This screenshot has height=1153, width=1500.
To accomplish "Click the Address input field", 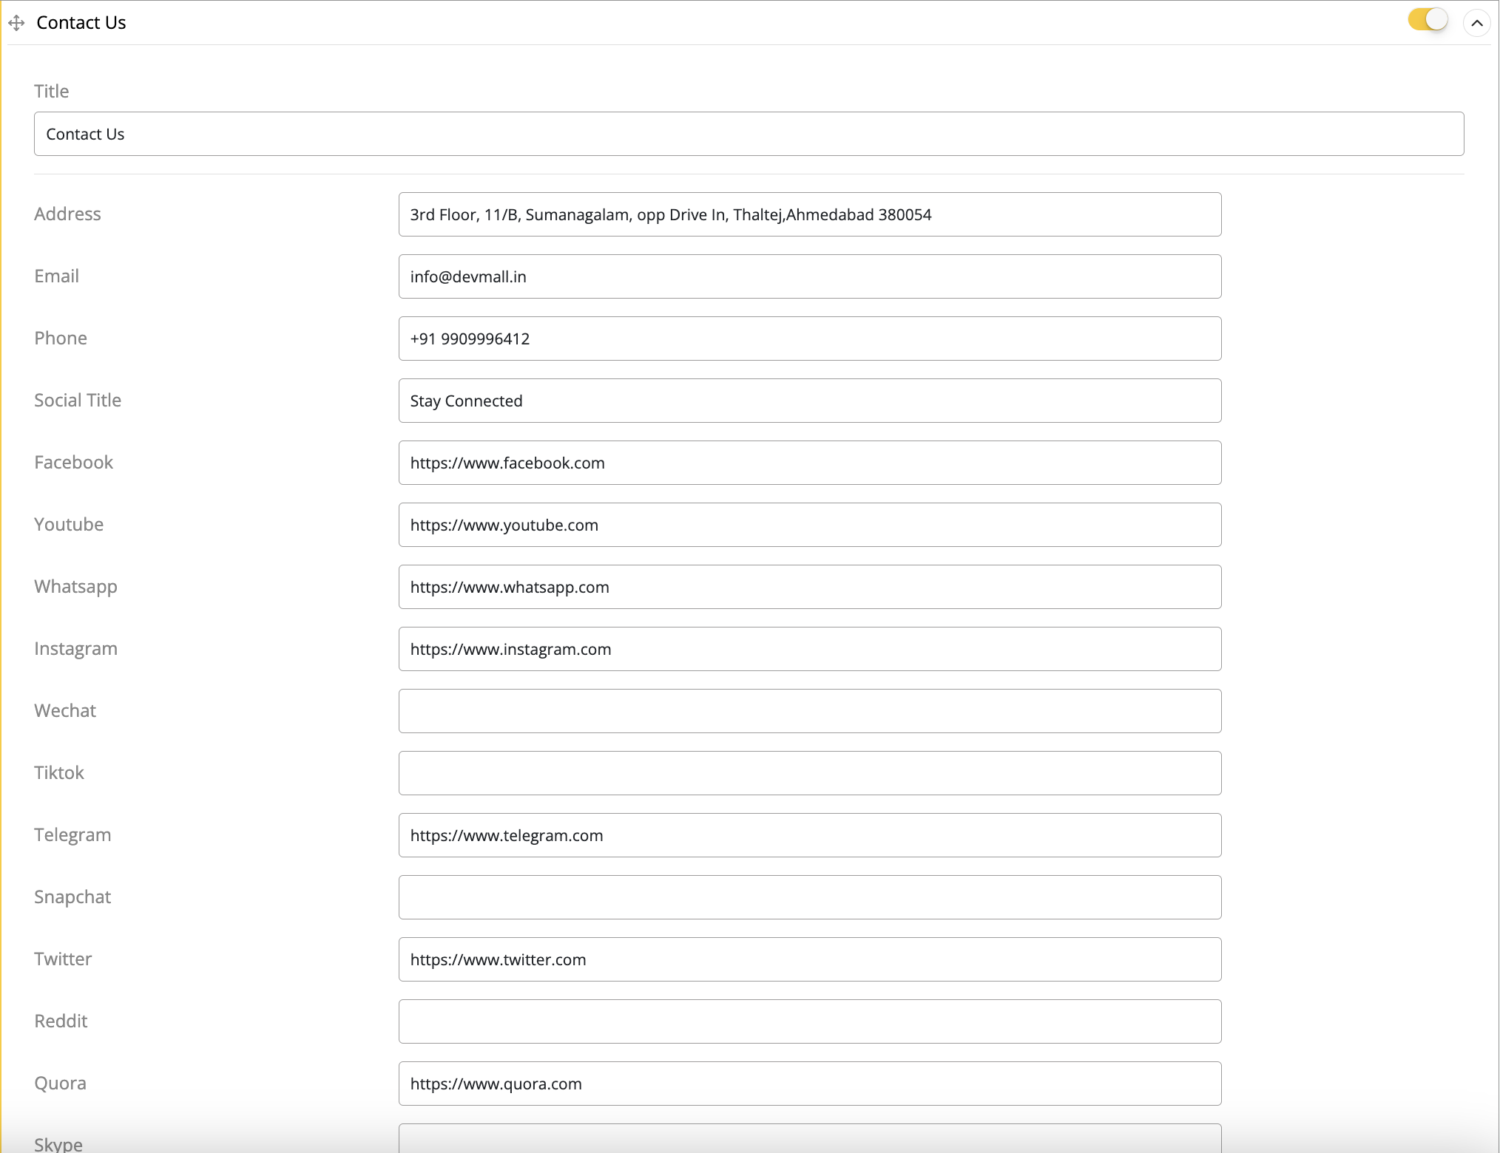I will [x=810, y=214].
